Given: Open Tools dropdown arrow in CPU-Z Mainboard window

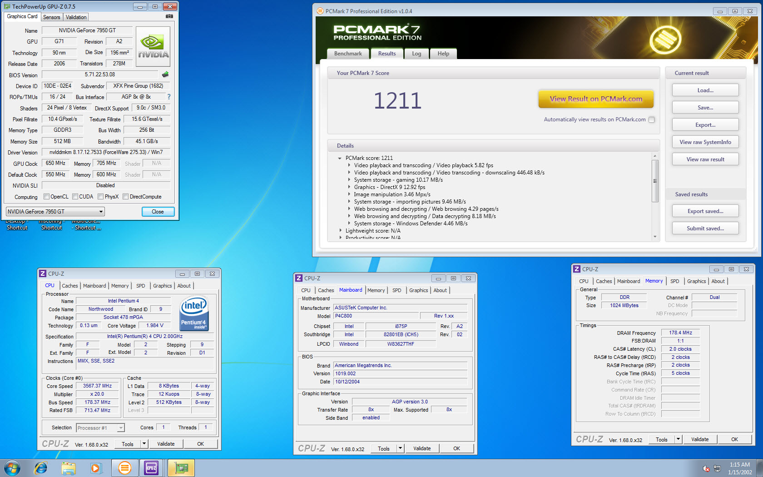Looking at the screenshot, I should (401, 448).
